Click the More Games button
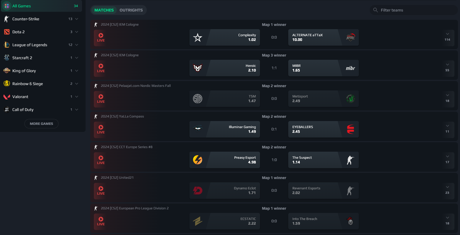The height and width of the screenshot is (235, 460). click(41, 124)
